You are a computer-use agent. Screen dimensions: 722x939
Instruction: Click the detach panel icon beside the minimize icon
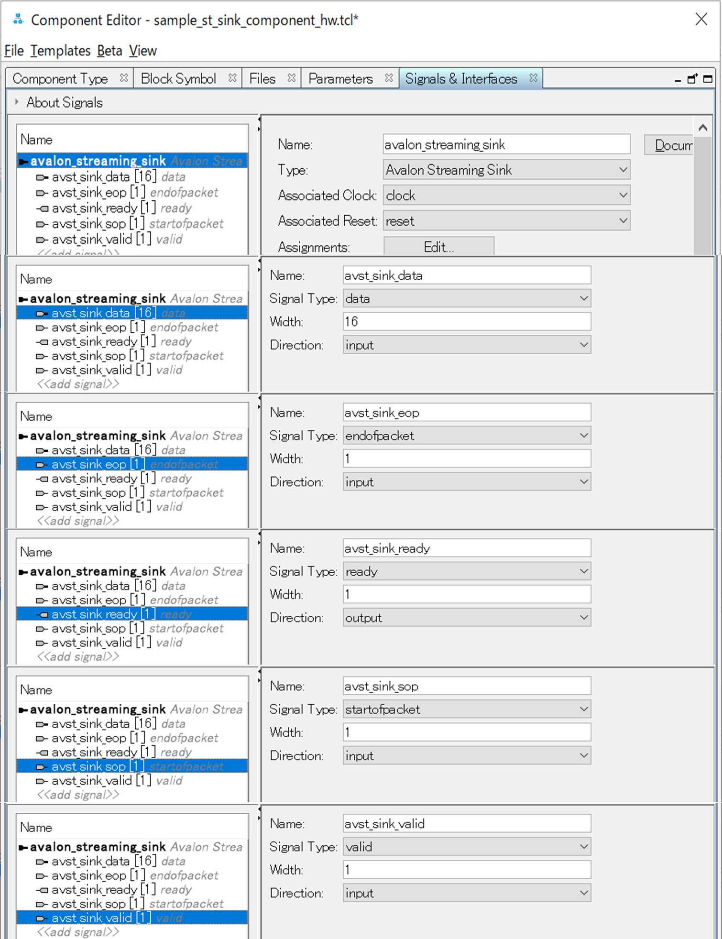tap(692, 79)
